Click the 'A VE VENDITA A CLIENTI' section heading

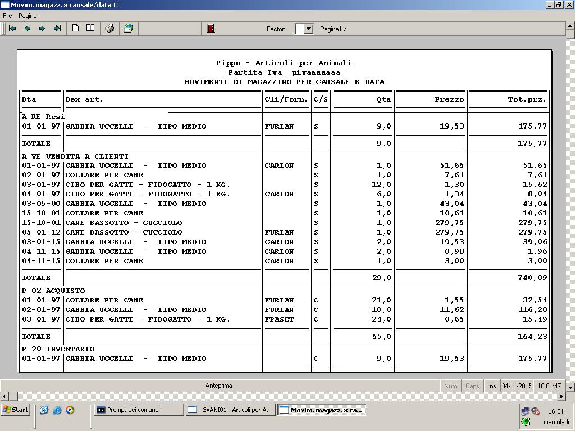point(75,157)
